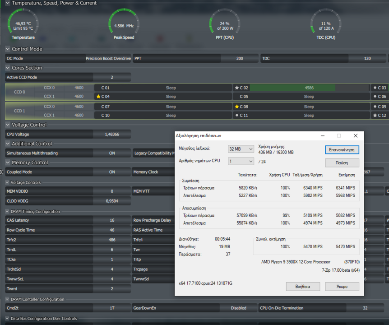Click the green C 02 speed bar
This screenshot has width=389, height=325.
click(292, 88)
